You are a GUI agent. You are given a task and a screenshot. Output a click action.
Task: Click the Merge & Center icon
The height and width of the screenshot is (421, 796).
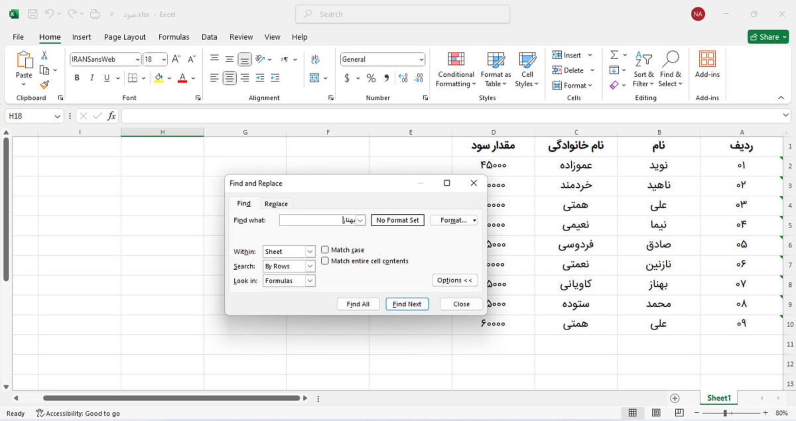coord(314,78)
